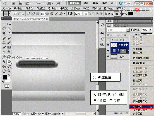The height and width of the screenshot is (116, 154).
Task: Open Mini Bridge via the Mb icon
Action: tap(20, 3)
